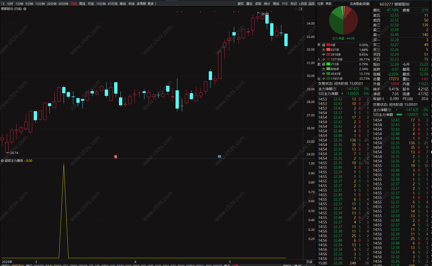The height and width of the screenshot is (266, 432).
Task: Add stock with +自选 button
Action: (303, 4)
